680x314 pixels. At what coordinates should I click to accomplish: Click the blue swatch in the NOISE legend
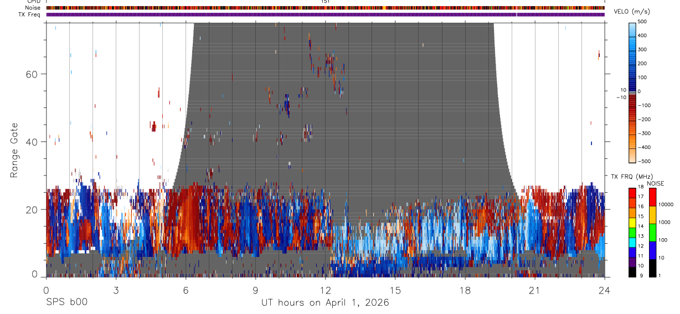652,249
